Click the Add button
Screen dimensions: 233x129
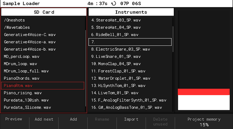coord(73,119)
